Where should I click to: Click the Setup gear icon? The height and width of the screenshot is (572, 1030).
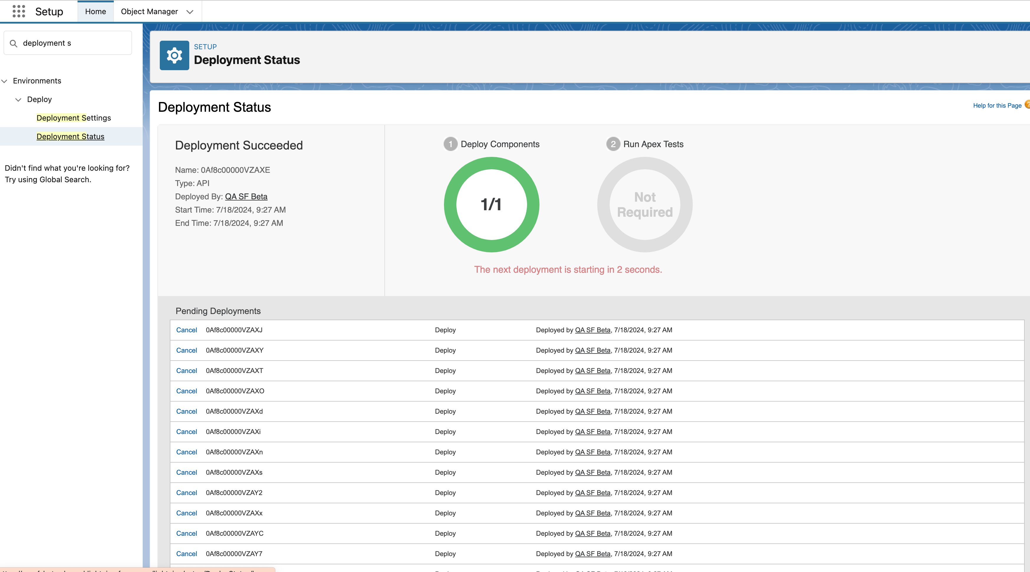tap(174, 55)
